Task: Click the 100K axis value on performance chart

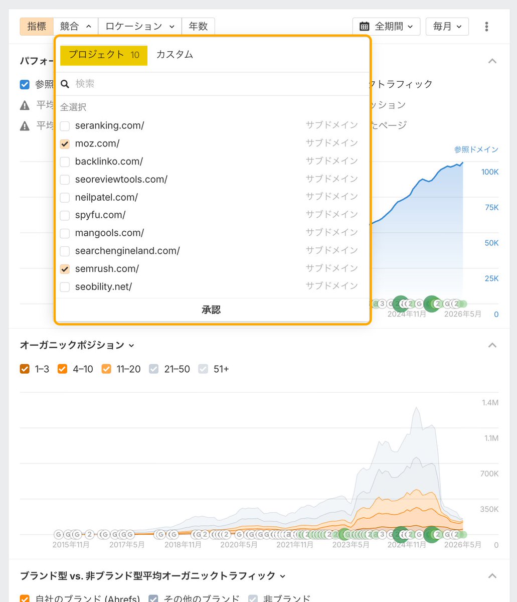Action: pos(489,172)
